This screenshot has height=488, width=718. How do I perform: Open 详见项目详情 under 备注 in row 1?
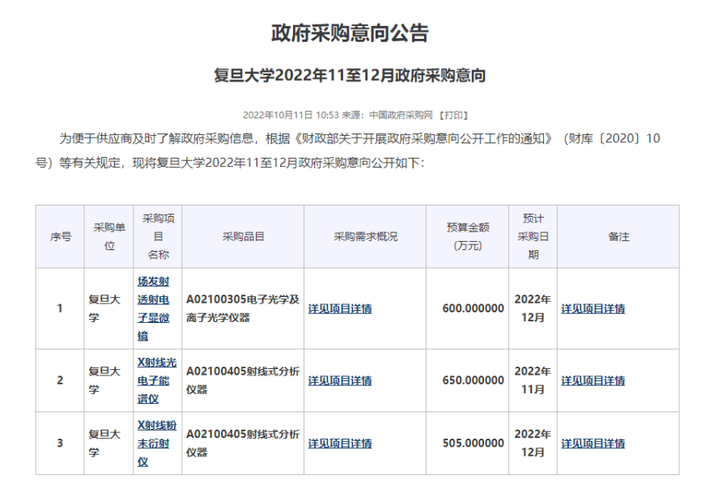pos(593,308)
